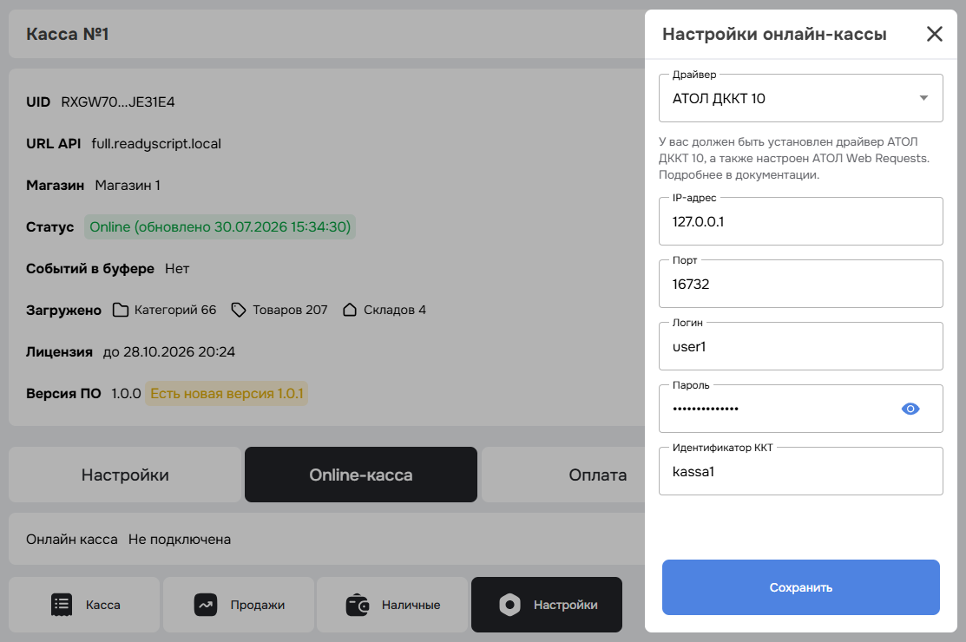
Task: Focus the Порт field
Action: 801,284
